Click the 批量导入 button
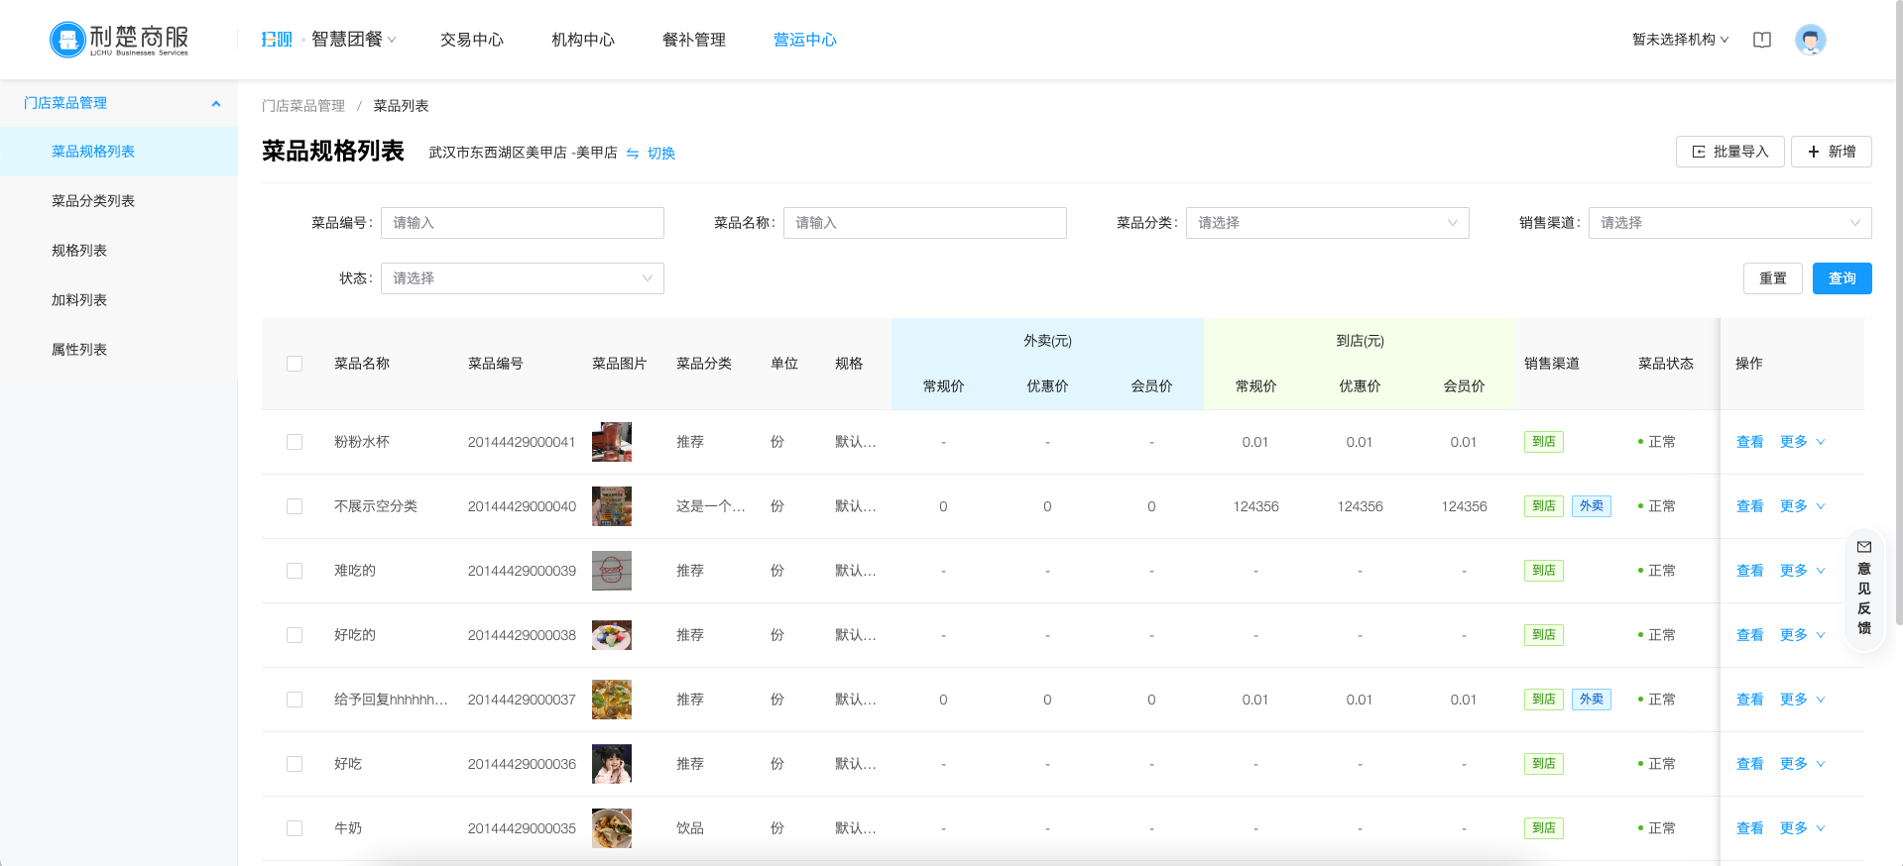The width and height of the screenshot is (1903, 866). coord(1730,152)
